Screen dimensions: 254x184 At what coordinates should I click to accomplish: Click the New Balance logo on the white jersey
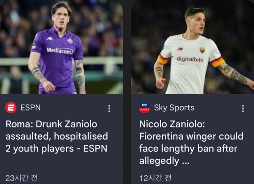click(180, 49)
